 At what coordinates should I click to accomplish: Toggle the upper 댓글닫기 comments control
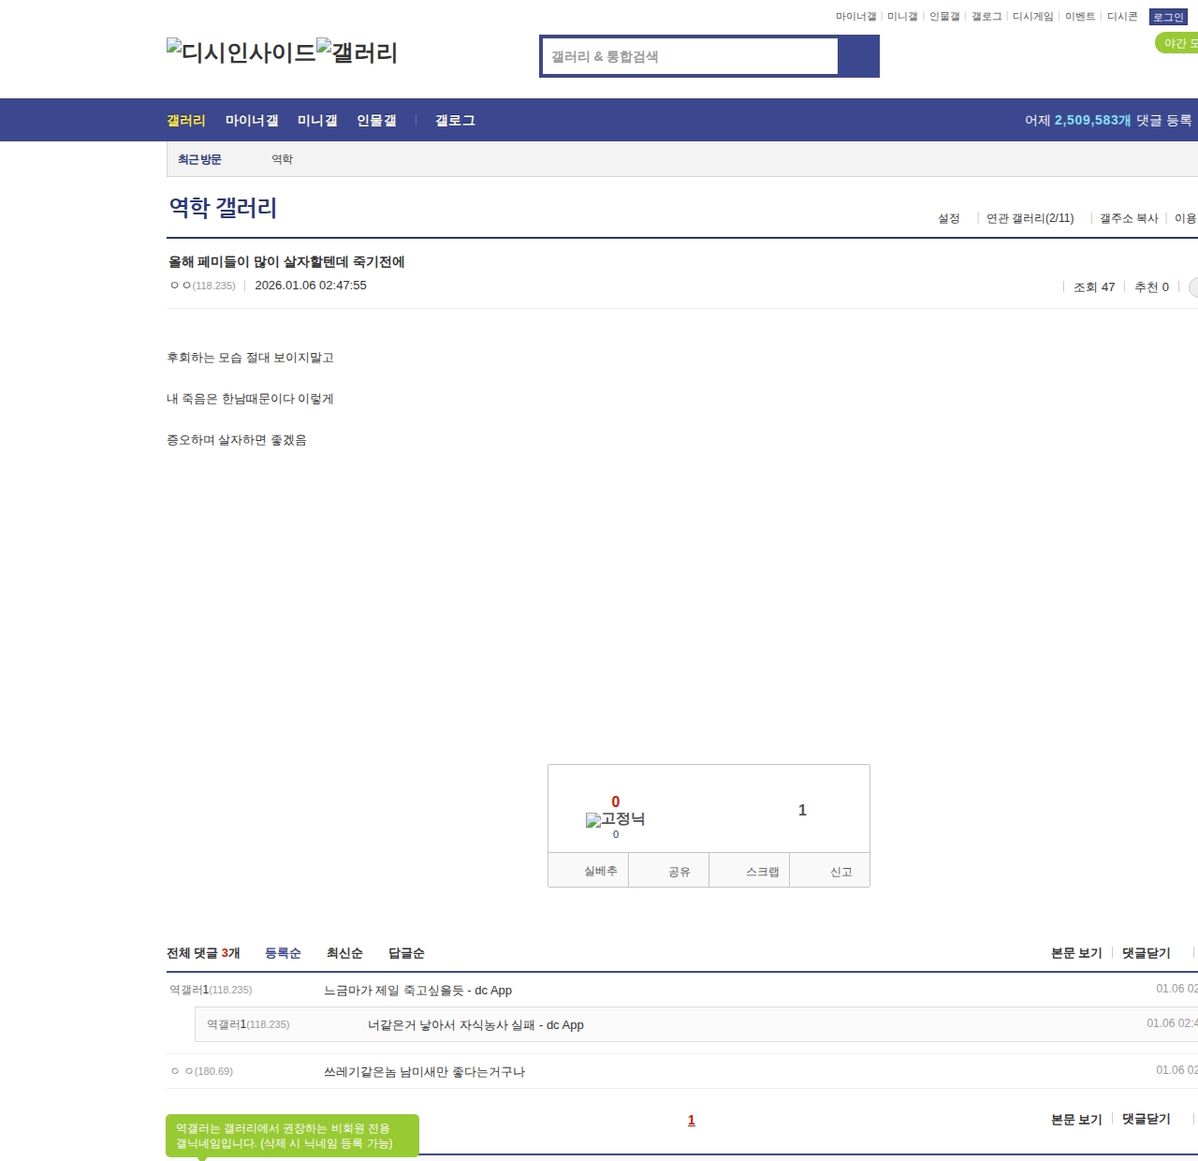point(1146,953)
